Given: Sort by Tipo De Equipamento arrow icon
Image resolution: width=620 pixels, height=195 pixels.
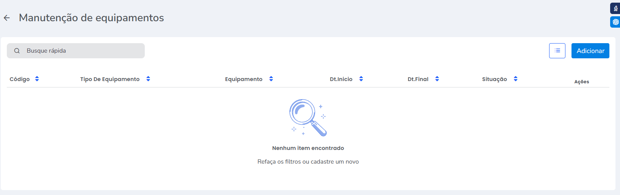Looking at the screenshot, I should pos(148,79).
